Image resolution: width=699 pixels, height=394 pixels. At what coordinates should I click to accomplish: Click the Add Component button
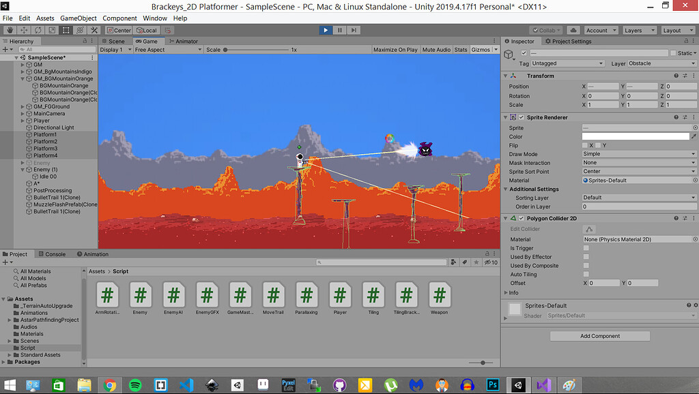[x=599, y=335]
